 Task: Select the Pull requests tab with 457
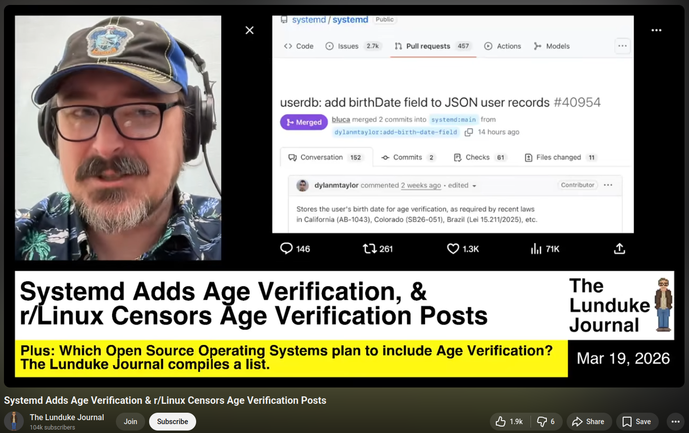(x=432, y=46)
